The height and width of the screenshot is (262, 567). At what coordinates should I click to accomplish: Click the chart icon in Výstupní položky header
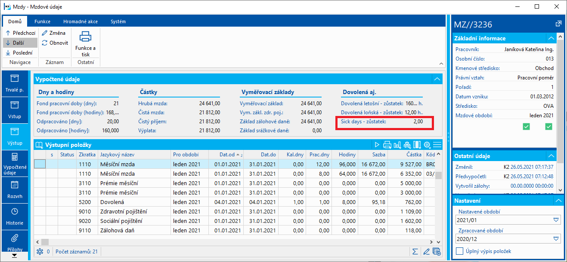pyautogui.click(x=397, y=145)
